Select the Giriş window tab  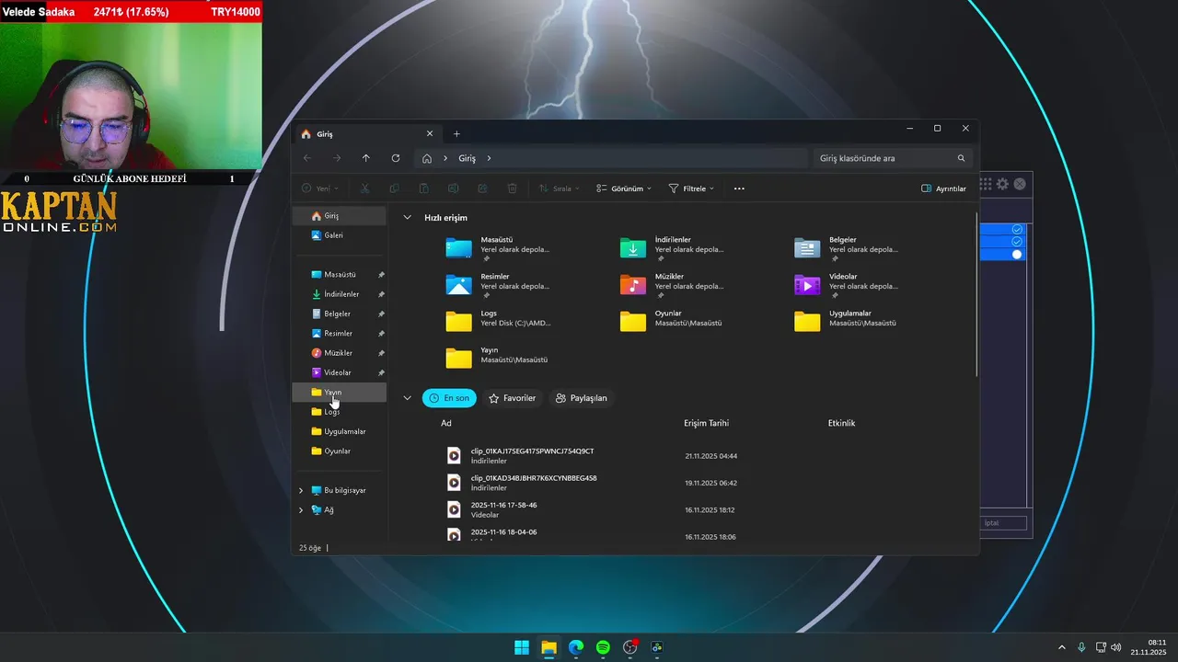[x=366, y=133]
